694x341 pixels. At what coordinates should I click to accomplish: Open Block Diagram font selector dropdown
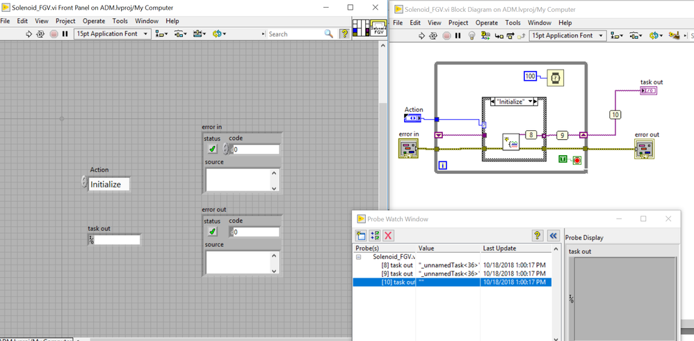(x=568, y=35)
